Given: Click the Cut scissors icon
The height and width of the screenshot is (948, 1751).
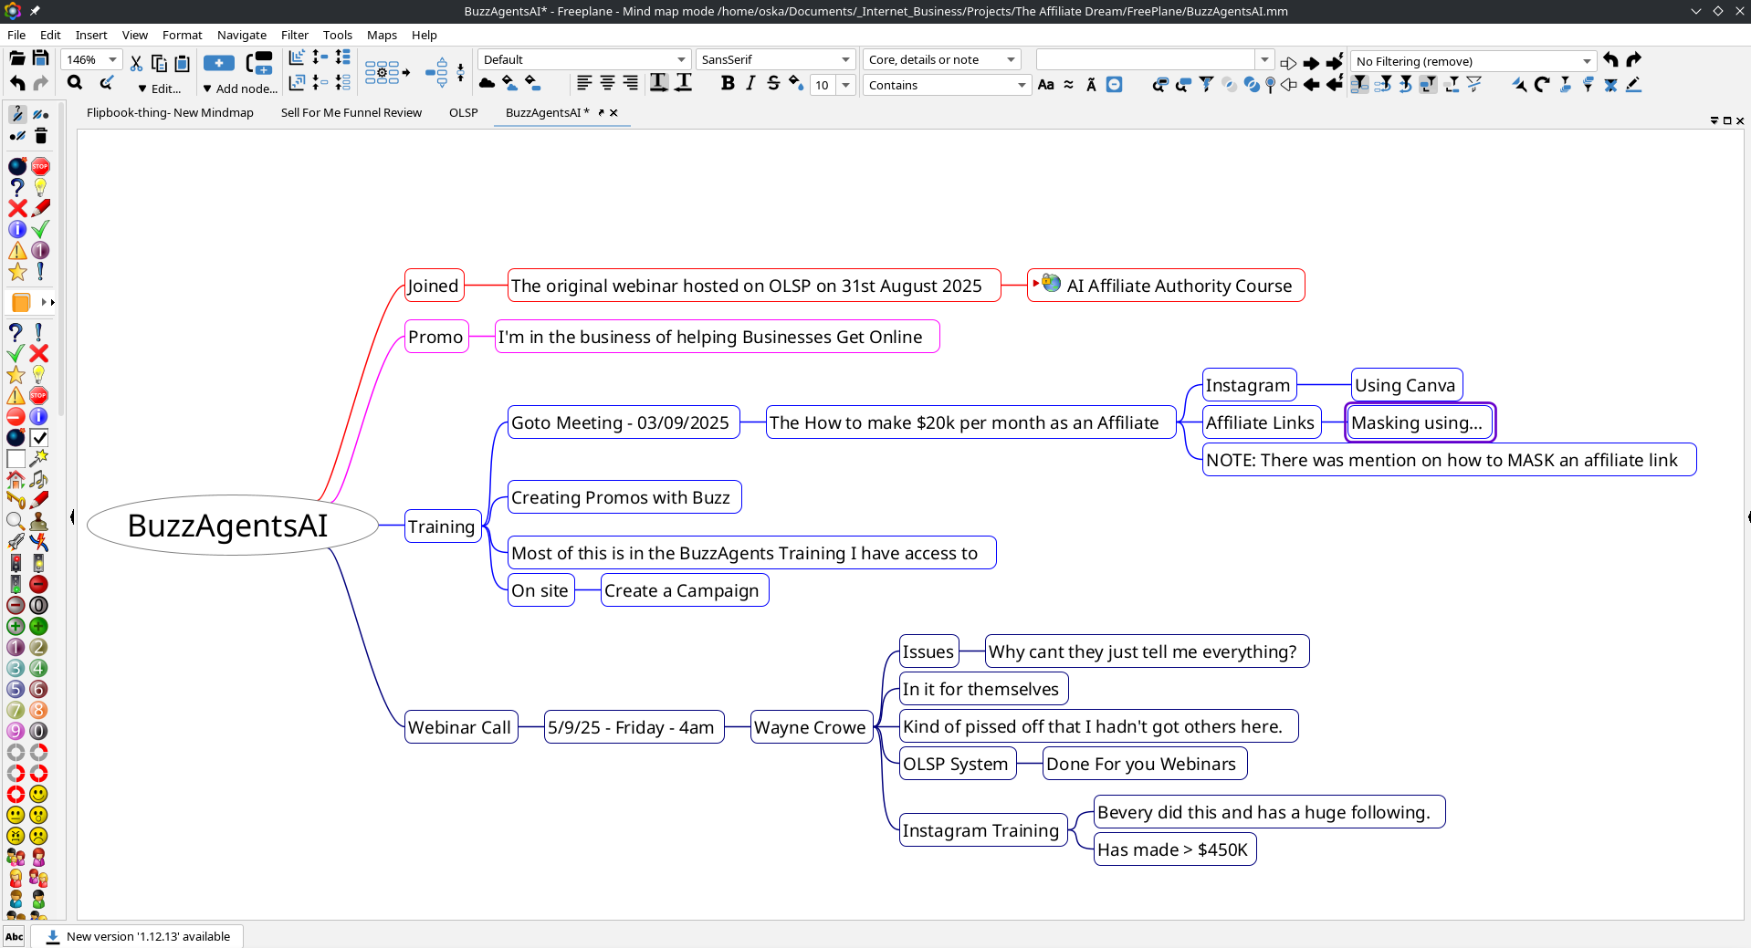Looking at the screenshot, I should [x=136, y=63].
